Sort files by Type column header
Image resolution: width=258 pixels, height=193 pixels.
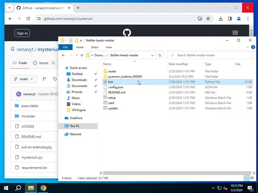pos(218,64)
